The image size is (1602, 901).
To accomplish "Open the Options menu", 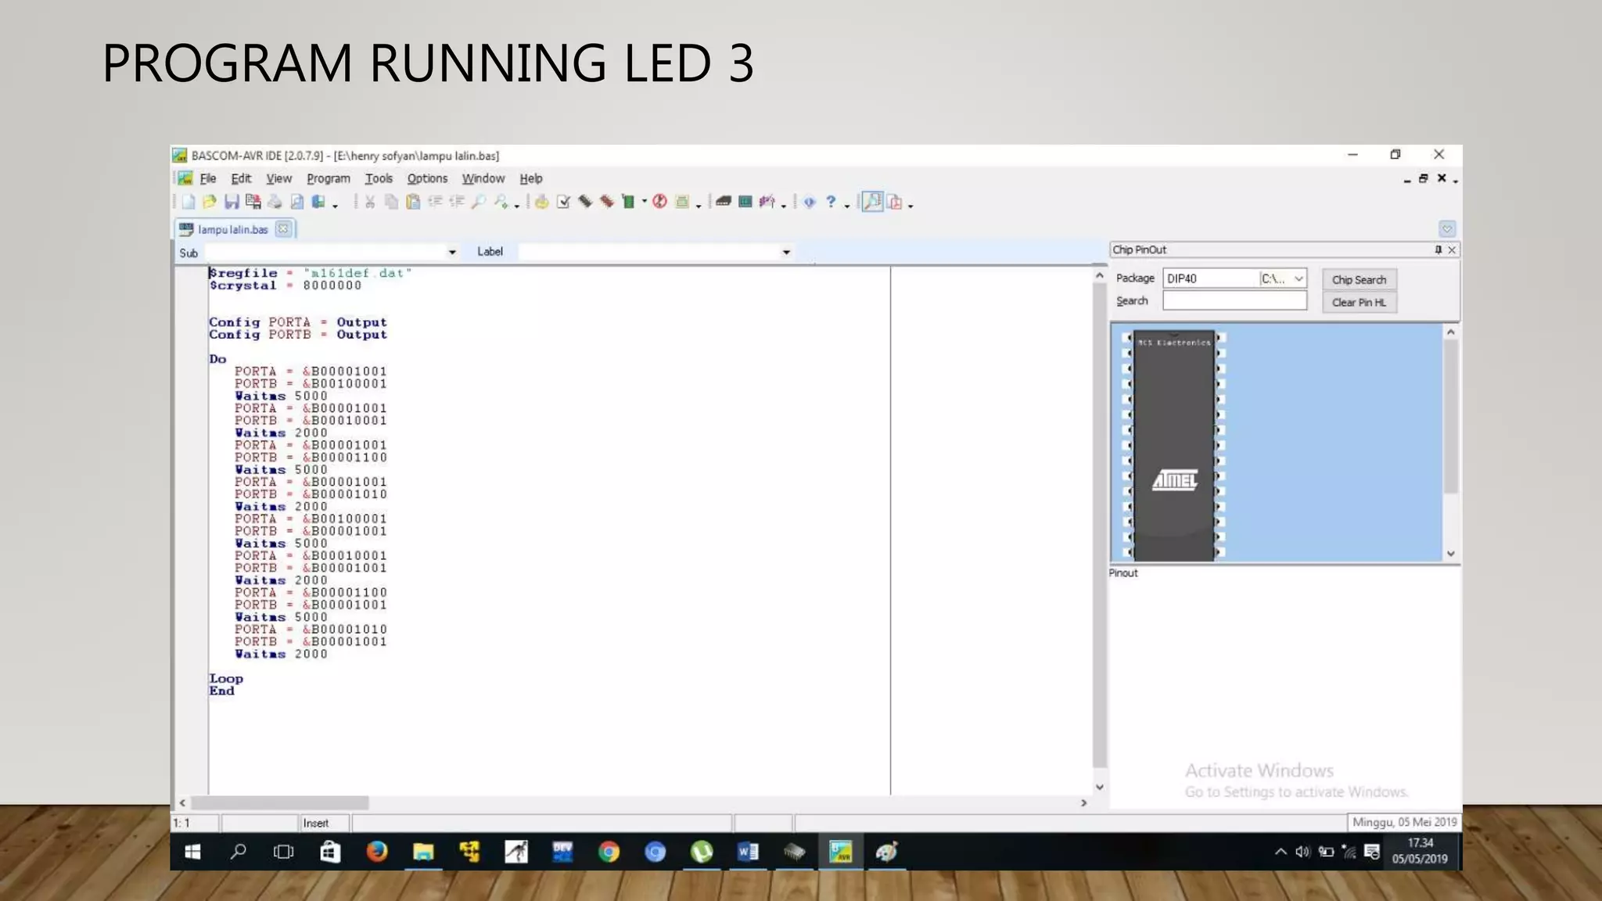I will point(427,178).
